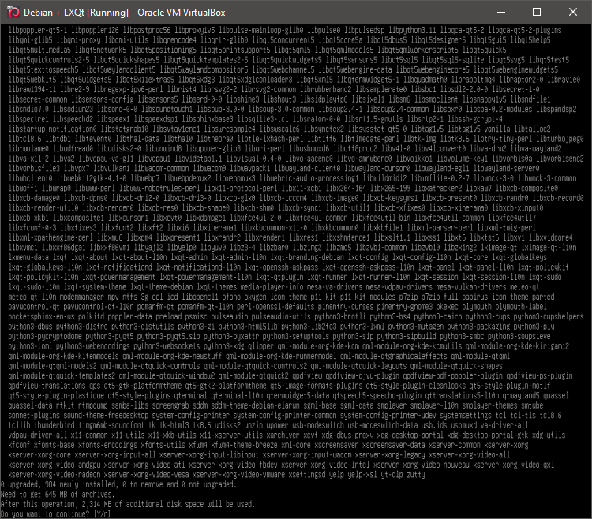The image size is (592, 519).
Task: Click the 'Need to get 645 MB of archives.' line
Action: (58, 494)
